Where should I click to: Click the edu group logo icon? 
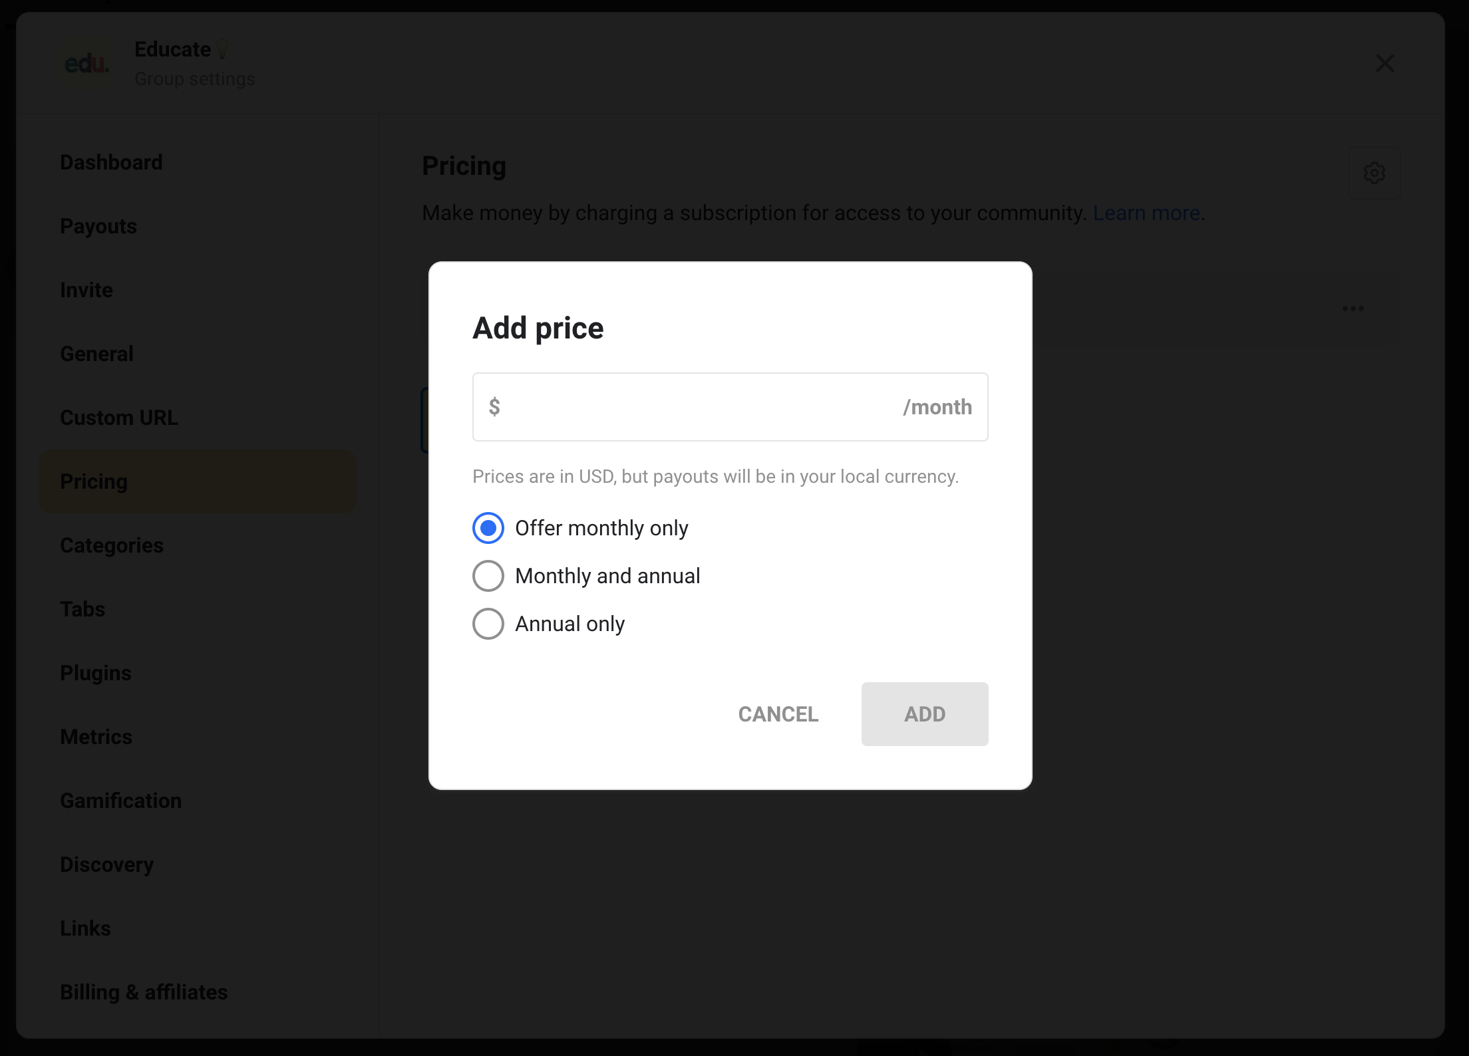[x=86, y=64]
